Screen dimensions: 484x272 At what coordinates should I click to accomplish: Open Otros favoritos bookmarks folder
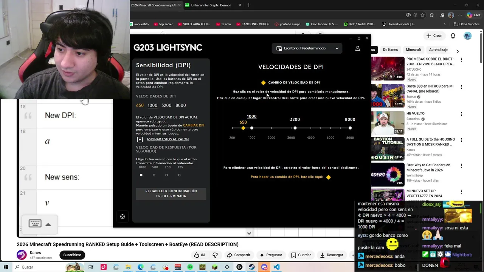(467, 24)
